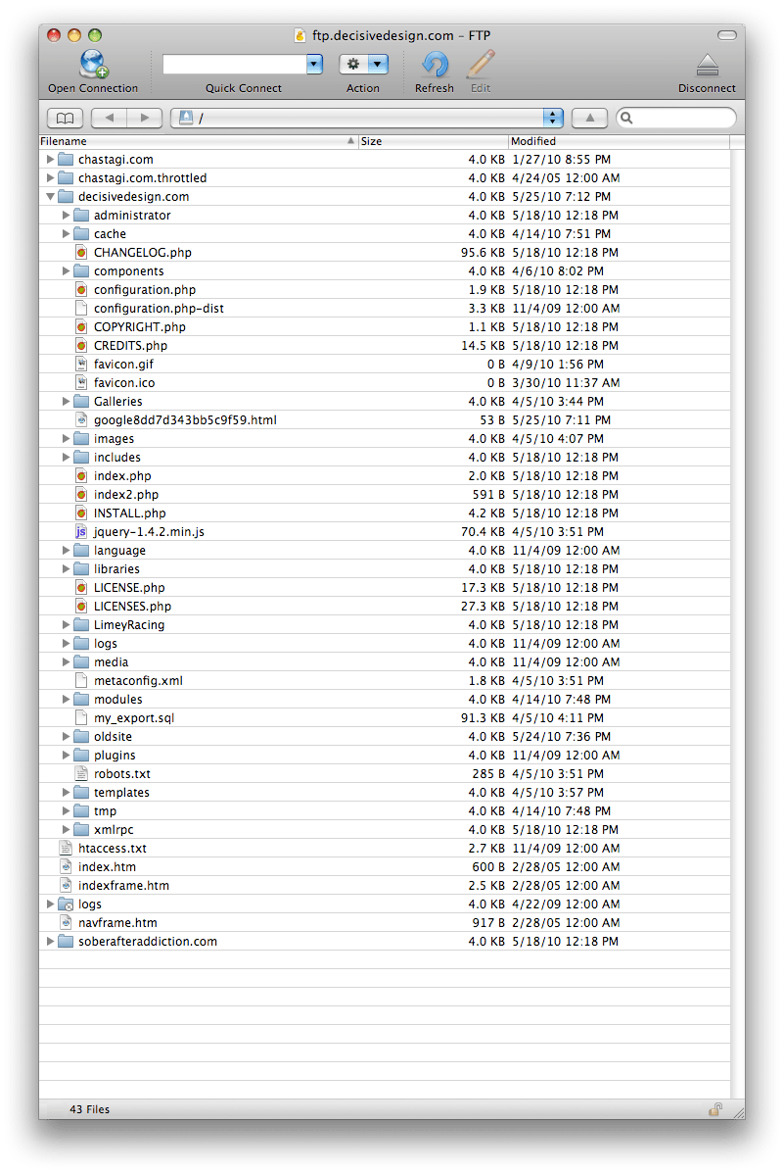Select the navframe.htm file icon
Viewport: 784px width, 1173px height.
(x=66, y=922)
